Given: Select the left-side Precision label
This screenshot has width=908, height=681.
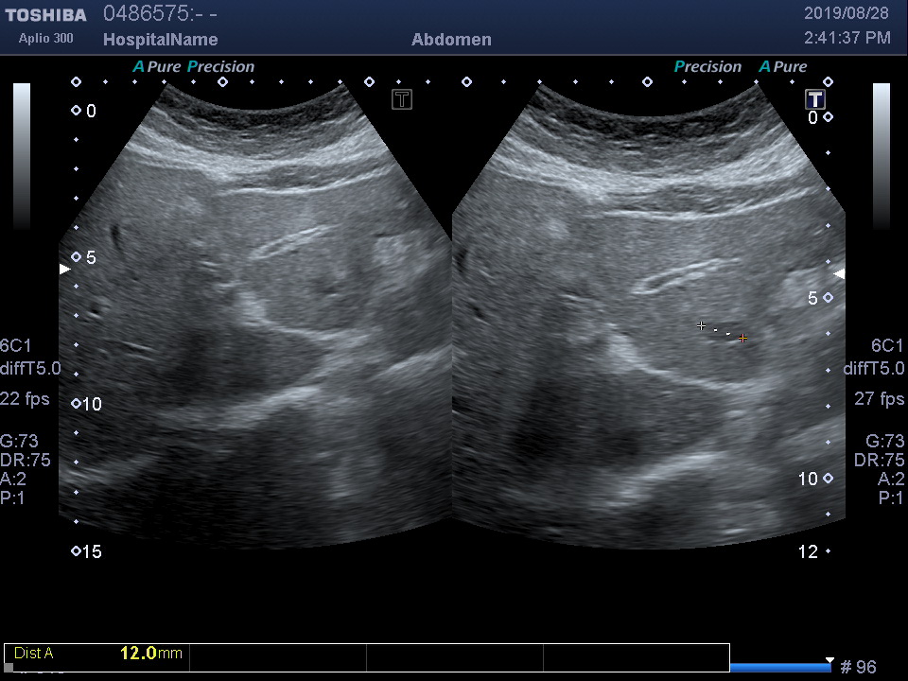Looking at the screenshot, I should pyautogui.click(x=221, y=67).
